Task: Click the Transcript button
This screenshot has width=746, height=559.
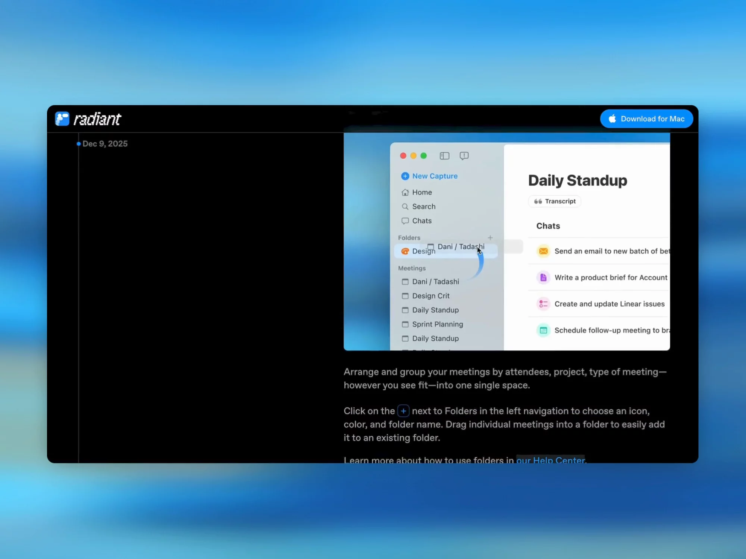Action: click(555, 201)
